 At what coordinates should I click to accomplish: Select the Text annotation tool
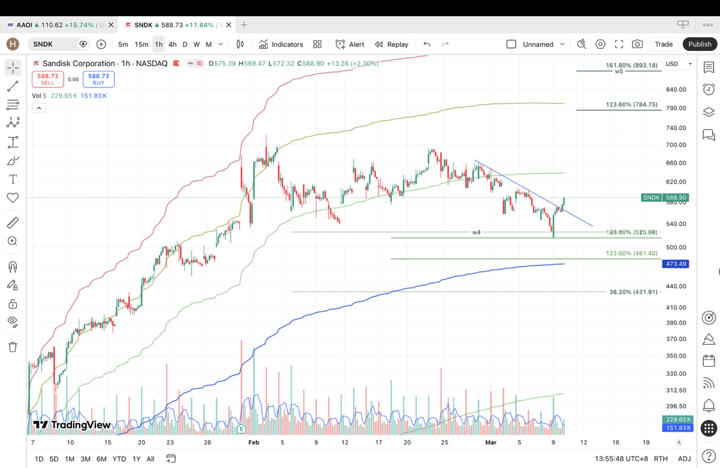point(13,179)
